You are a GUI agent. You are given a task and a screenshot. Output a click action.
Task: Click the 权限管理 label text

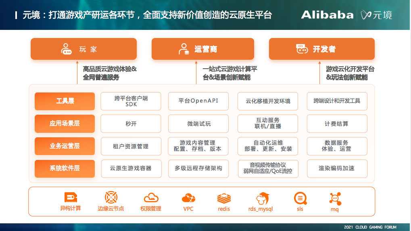pos(151,209)
